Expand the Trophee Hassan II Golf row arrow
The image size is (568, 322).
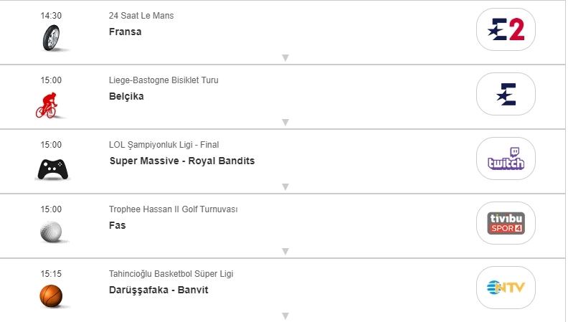(x=285, y=252)
